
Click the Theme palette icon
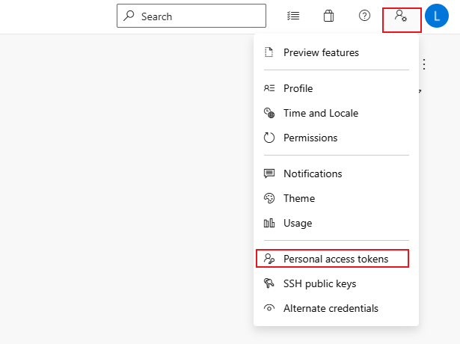(x=269, y=198)
